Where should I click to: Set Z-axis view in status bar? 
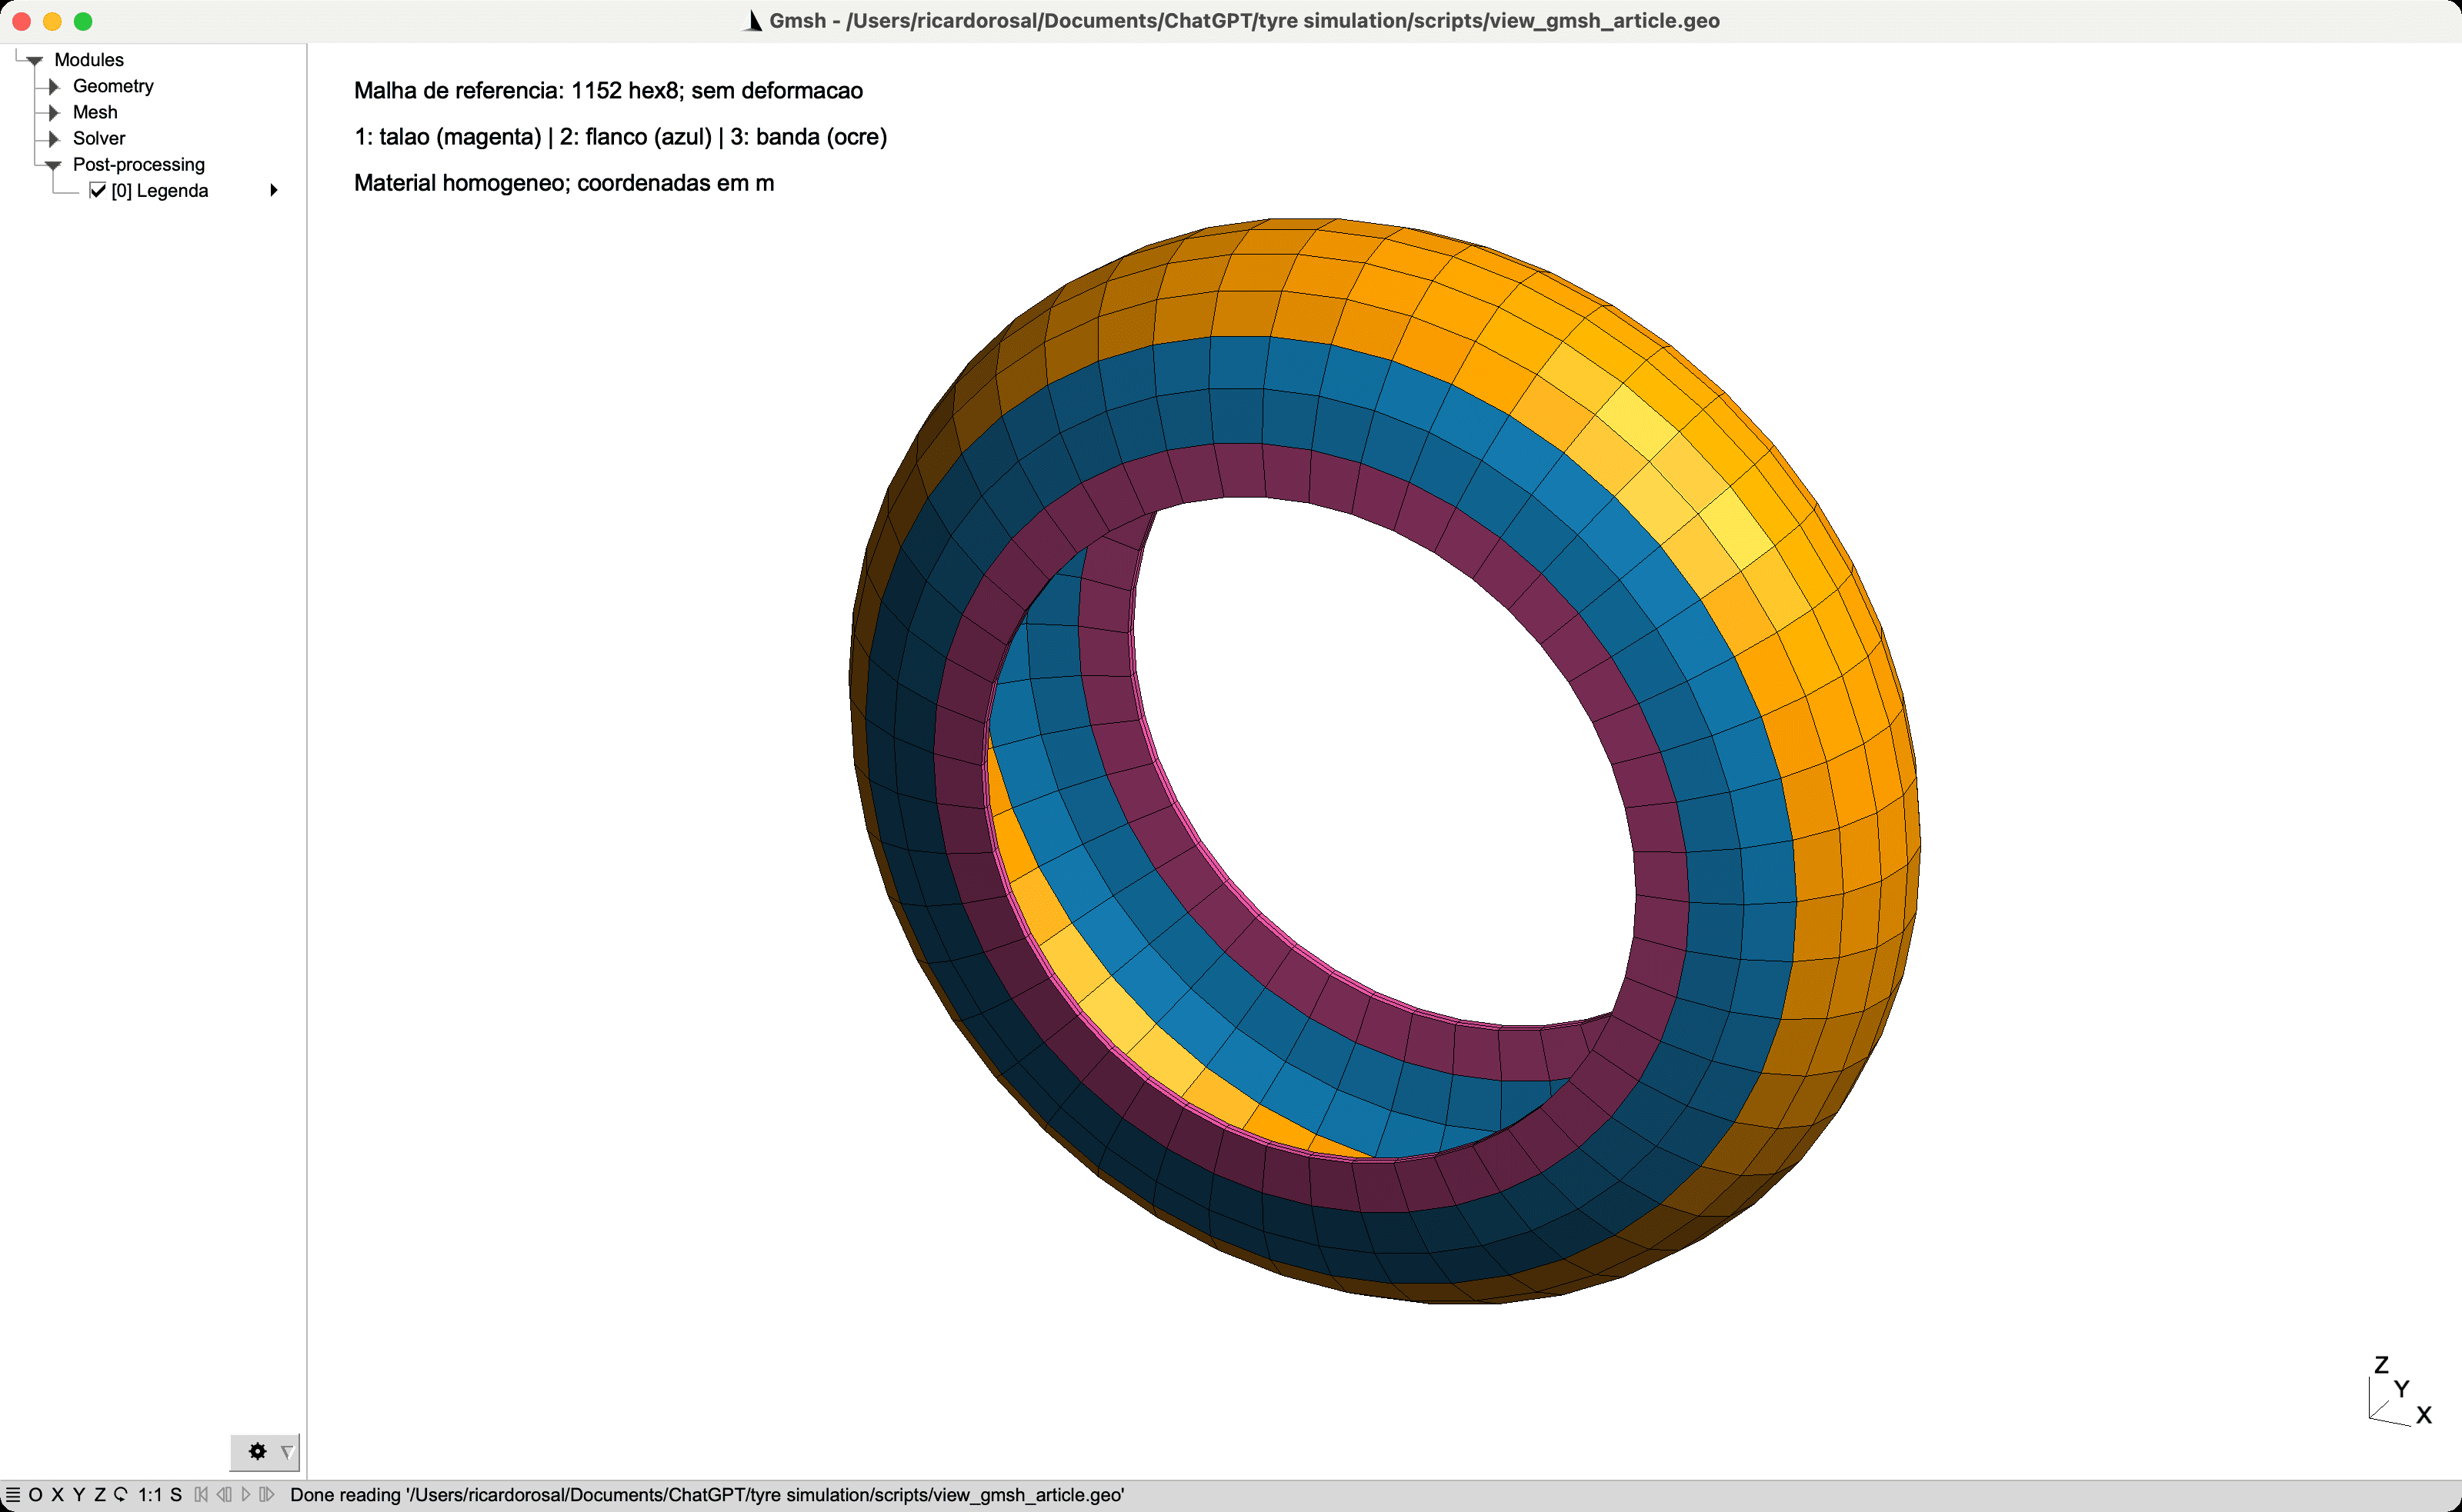[x=99, y=1494]
